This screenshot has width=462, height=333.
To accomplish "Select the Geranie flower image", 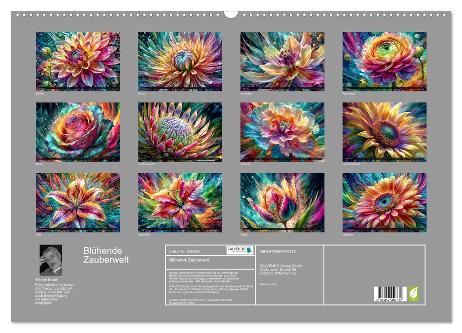I will 282,132.
